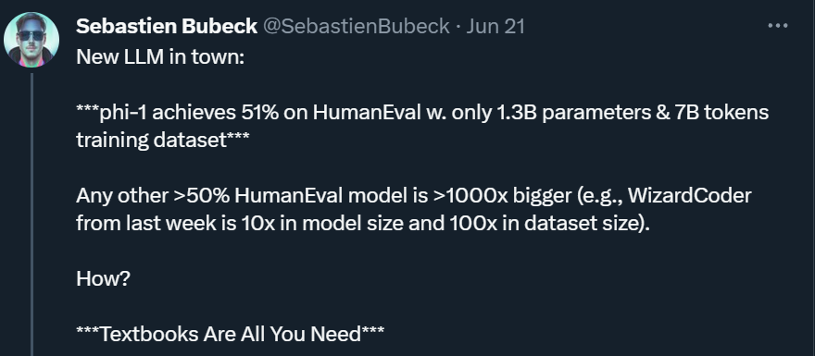The height and width of the screenshot is (356, 815).
Task: Click "HumanEval w. only" in the first paragraph
Action: click(402, 113)
